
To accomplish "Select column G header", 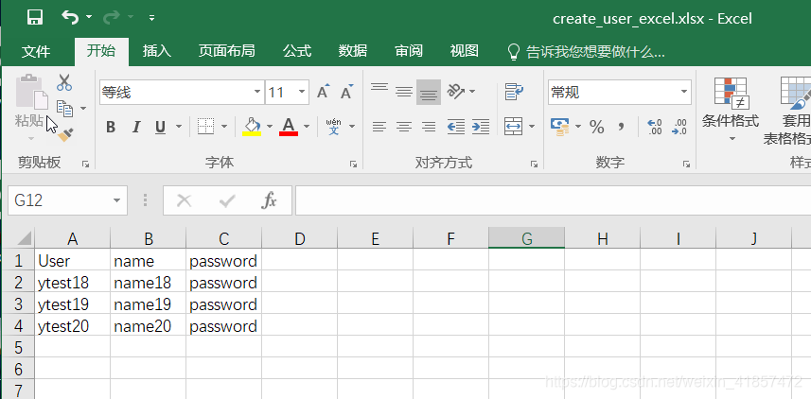I will coord(526,238).
